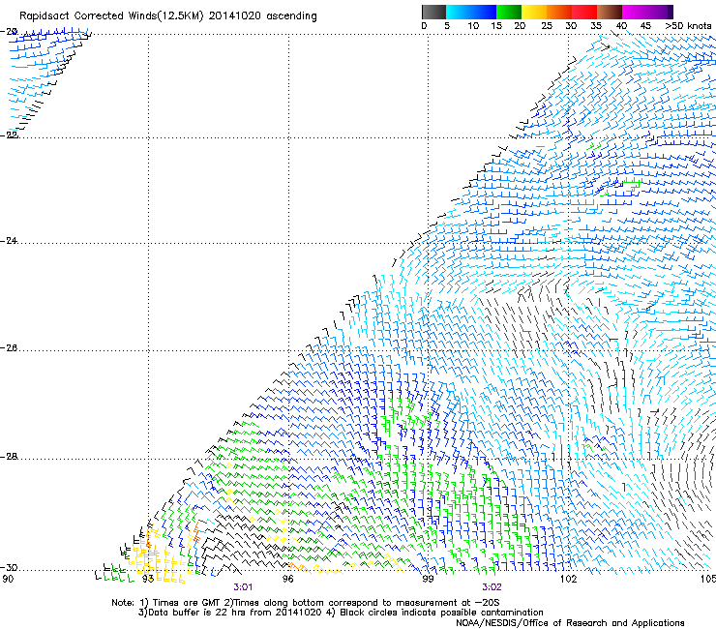The image size is (716, 629).
Task: Click the legend label '40'
Action: pyautogui.click(x=621, y=26)
